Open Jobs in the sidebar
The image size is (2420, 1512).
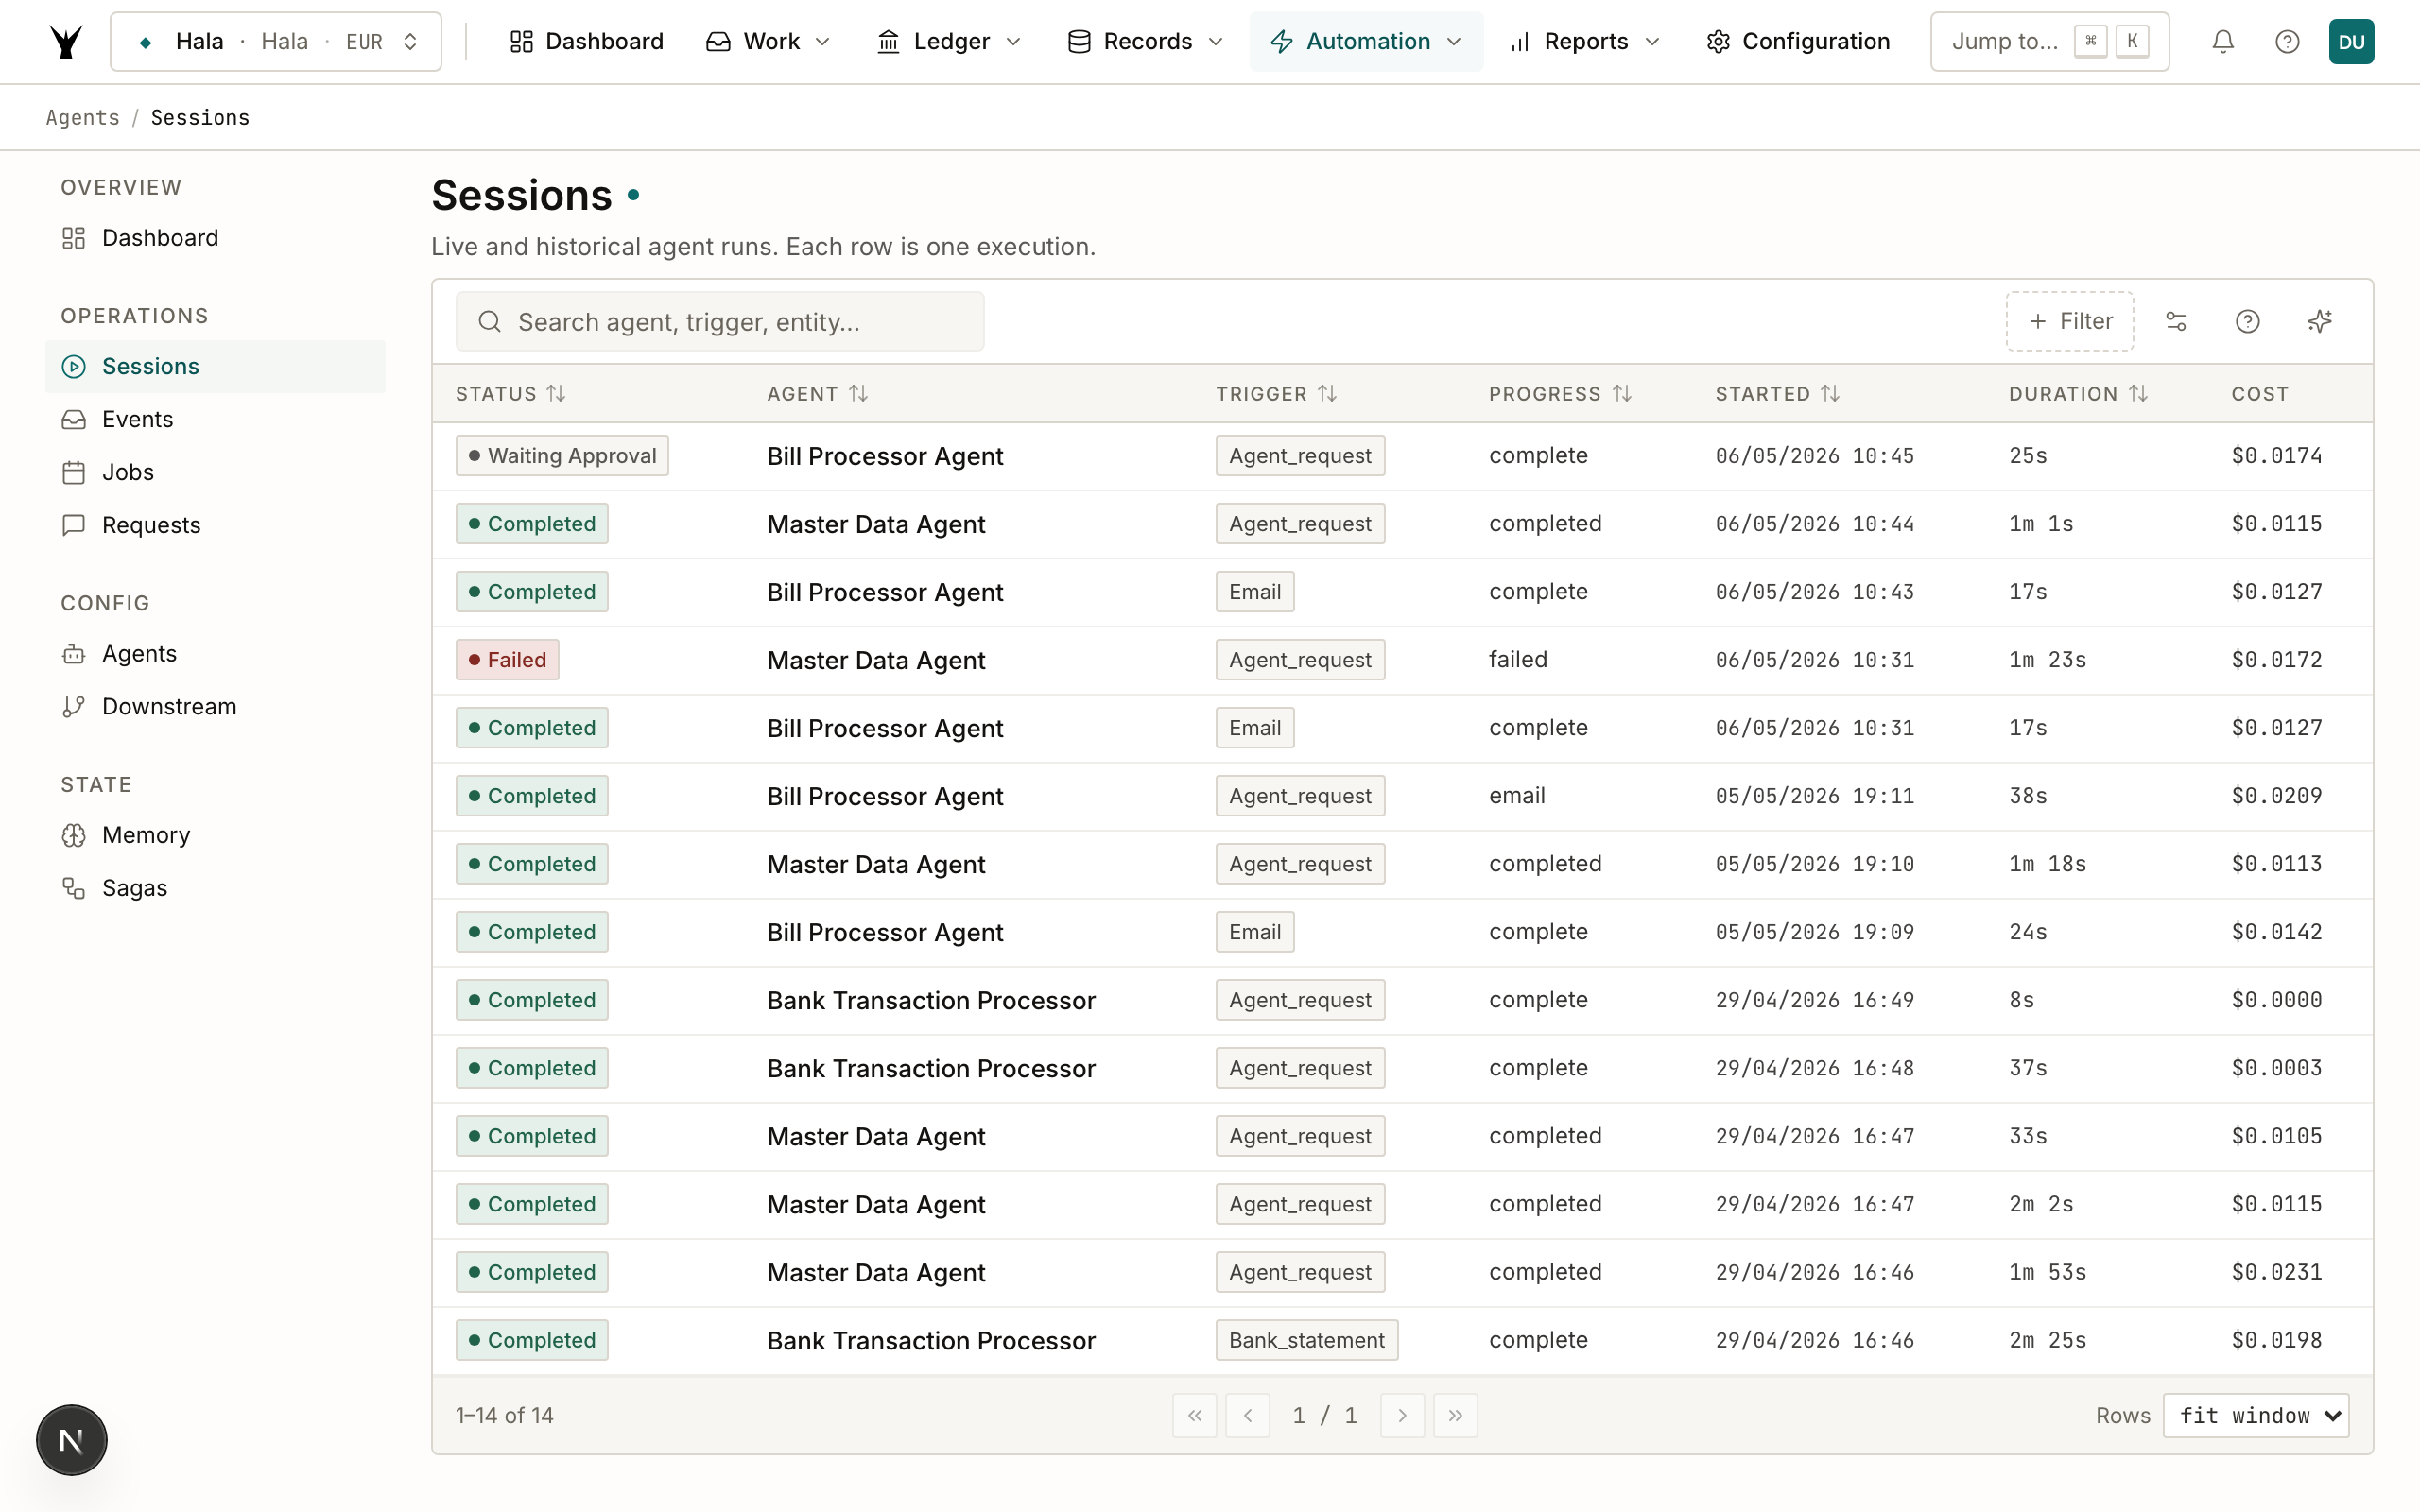pyautogui.click(x=215, y=472)
